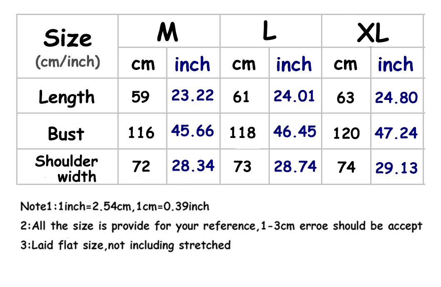Click the Bust row label
This screenshot has width=441, height=287.
[66, 134]
